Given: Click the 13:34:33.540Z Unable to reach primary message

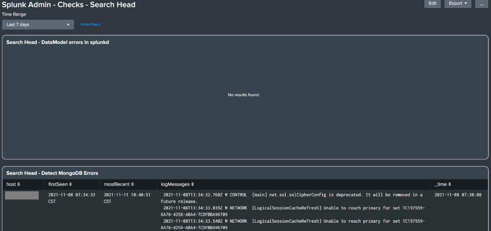Looking at the screenshot, I should [293, 224].
